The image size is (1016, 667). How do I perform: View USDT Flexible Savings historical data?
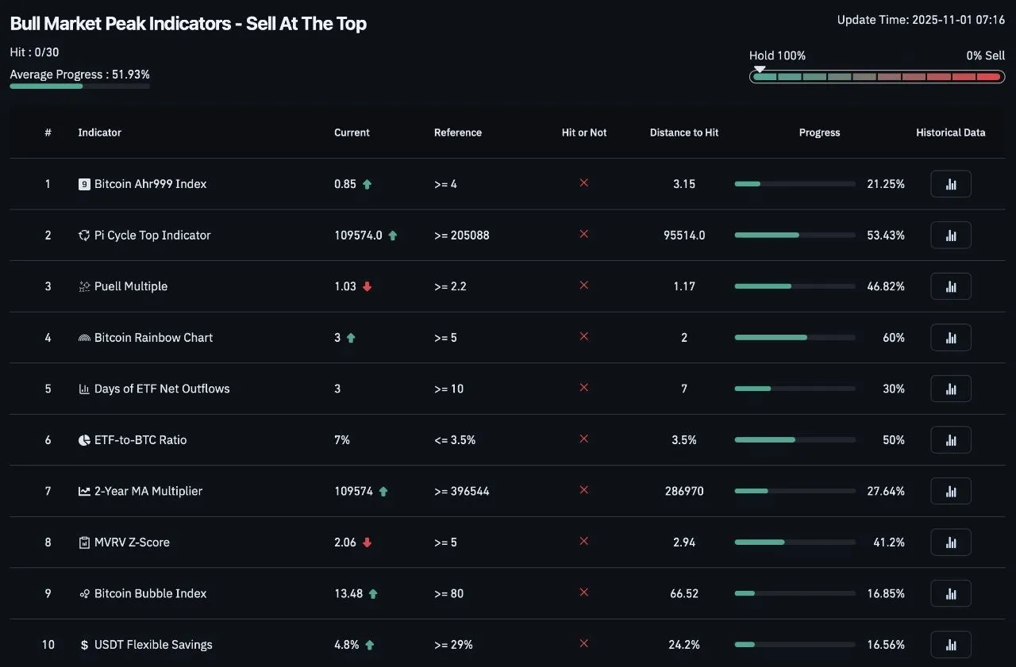tap(950, 645)
